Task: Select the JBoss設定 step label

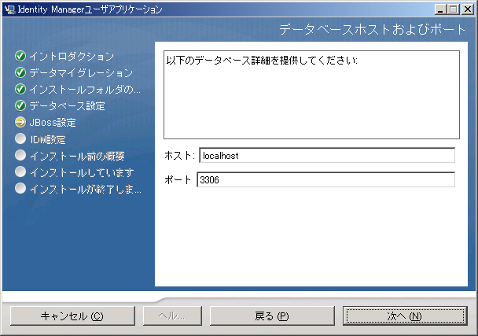Action: click(53, 123)
